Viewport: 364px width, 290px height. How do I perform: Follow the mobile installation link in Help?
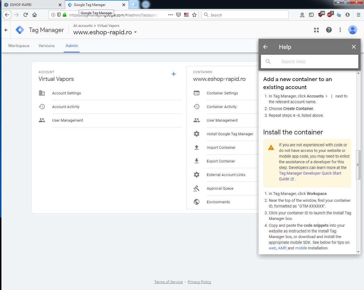click(301, 248)
